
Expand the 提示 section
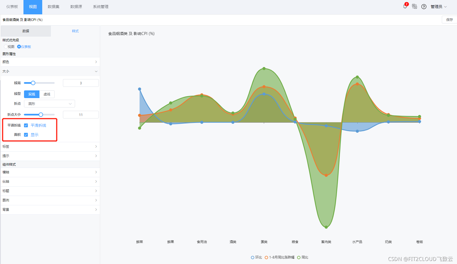[x=50, y=156]
